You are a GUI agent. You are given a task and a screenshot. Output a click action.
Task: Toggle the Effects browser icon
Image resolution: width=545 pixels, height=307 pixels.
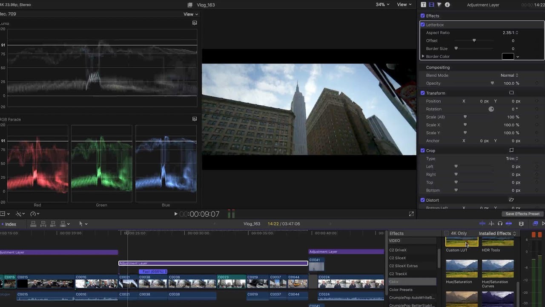pyautogui.click(x=535, y=223)
